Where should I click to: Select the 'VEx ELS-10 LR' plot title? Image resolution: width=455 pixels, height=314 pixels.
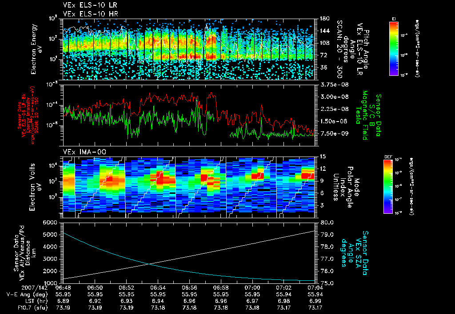90,5
